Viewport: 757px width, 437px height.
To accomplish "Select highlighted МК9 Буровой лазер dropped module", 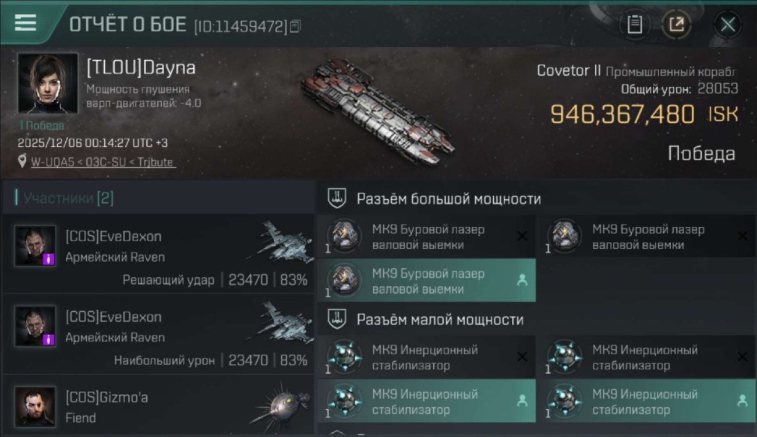I will (426, 280).
